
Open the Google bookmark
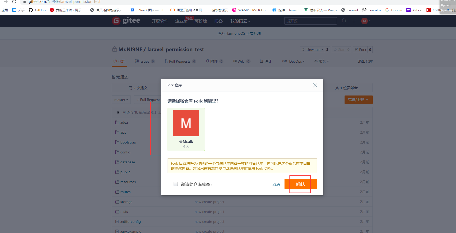click(x=394, y=10)
